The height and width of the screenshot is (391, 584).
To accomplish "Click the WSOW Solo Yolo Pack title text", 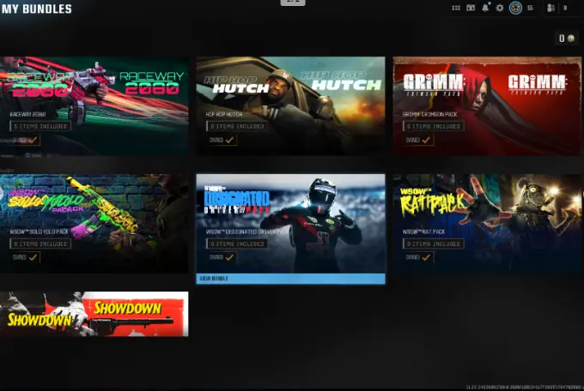I will pos(40,232).
